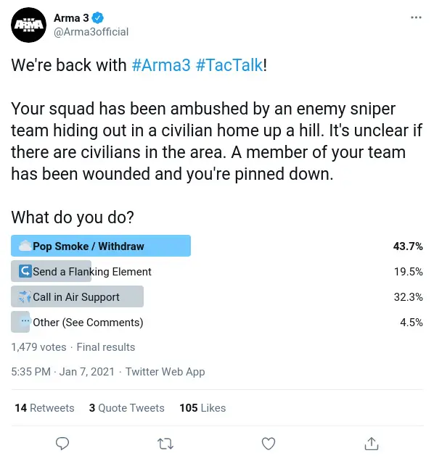
Task: Click the Arma 3 profile avatar
Action: click(28, 25)
